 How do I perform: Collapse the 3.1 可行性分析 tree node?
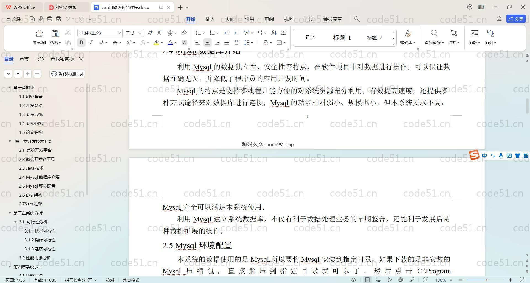(x=15, y=222)
